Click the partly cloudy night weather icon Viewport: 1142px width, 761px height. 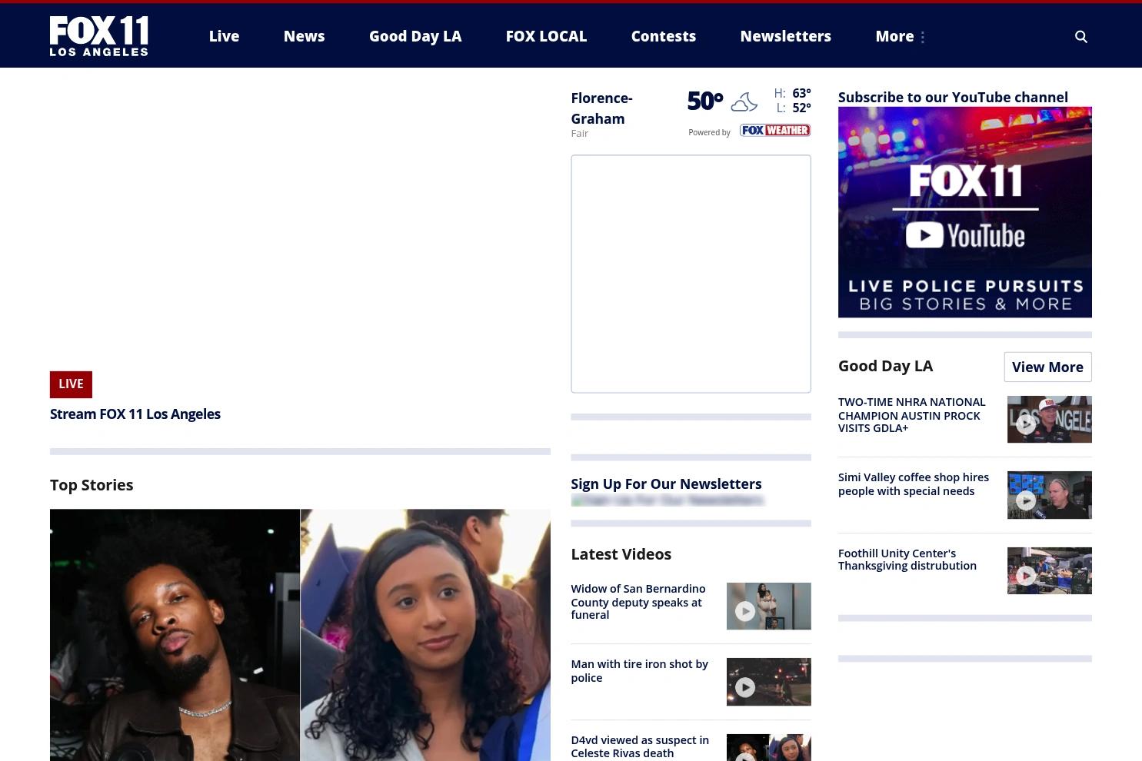[744, 101]
